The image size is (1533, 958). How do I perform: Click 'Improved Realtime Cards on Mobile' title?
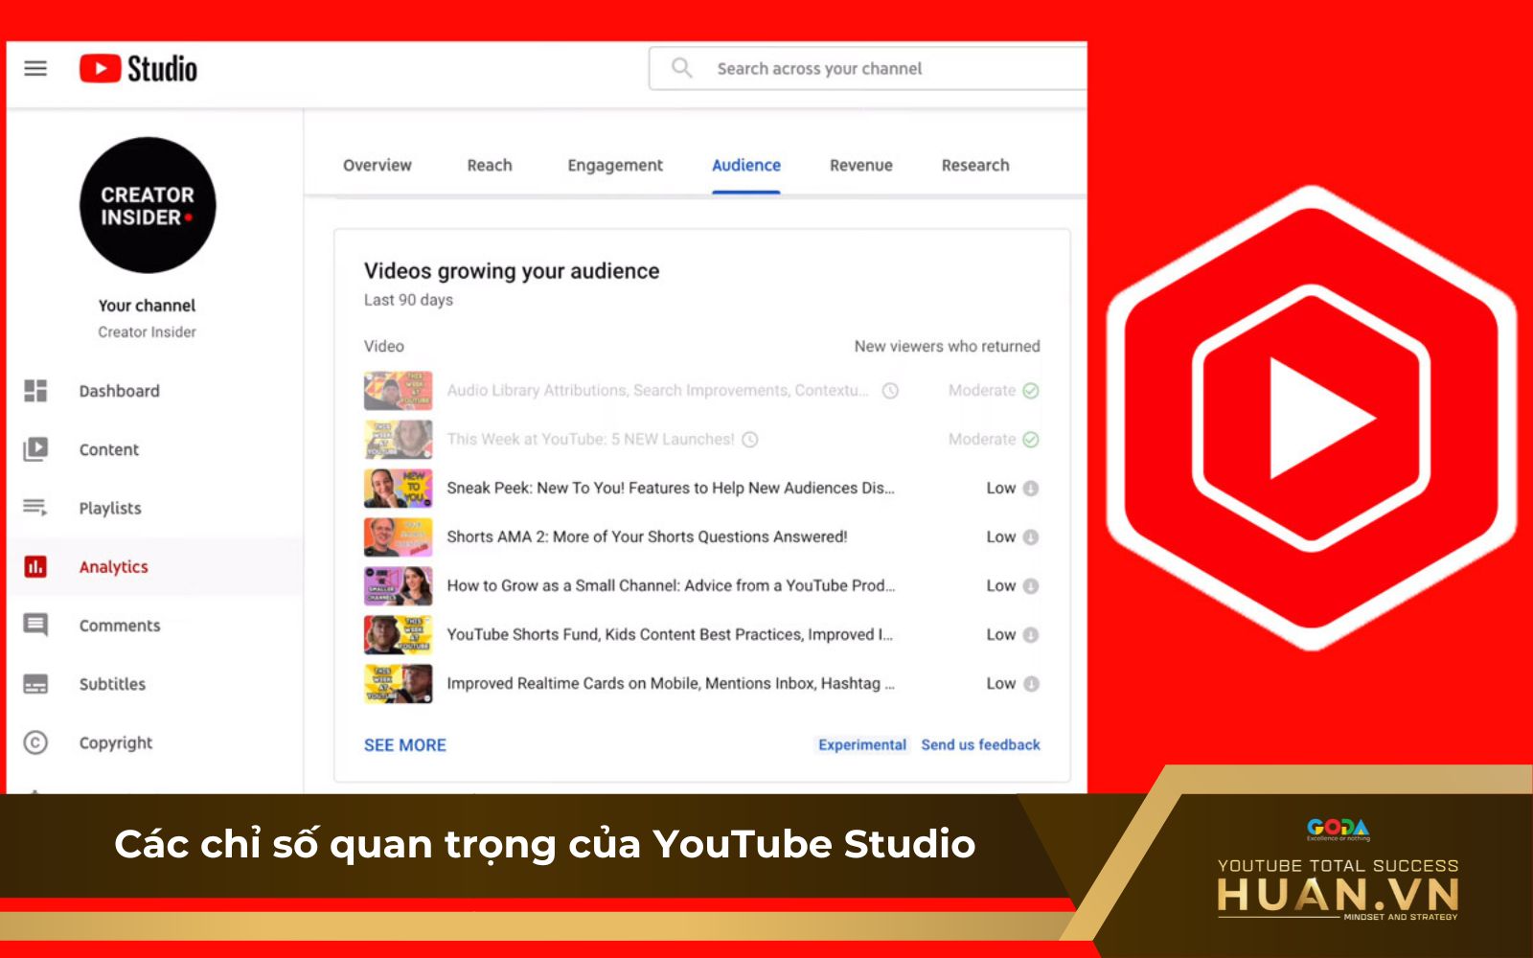[671, 684]
